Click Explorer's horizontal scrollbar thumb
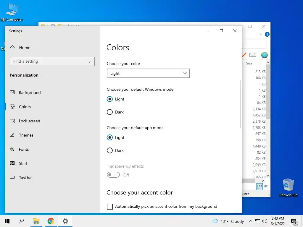Image resolution: width=303 pixels, height=227 pixels. click(x=249, y=181)
